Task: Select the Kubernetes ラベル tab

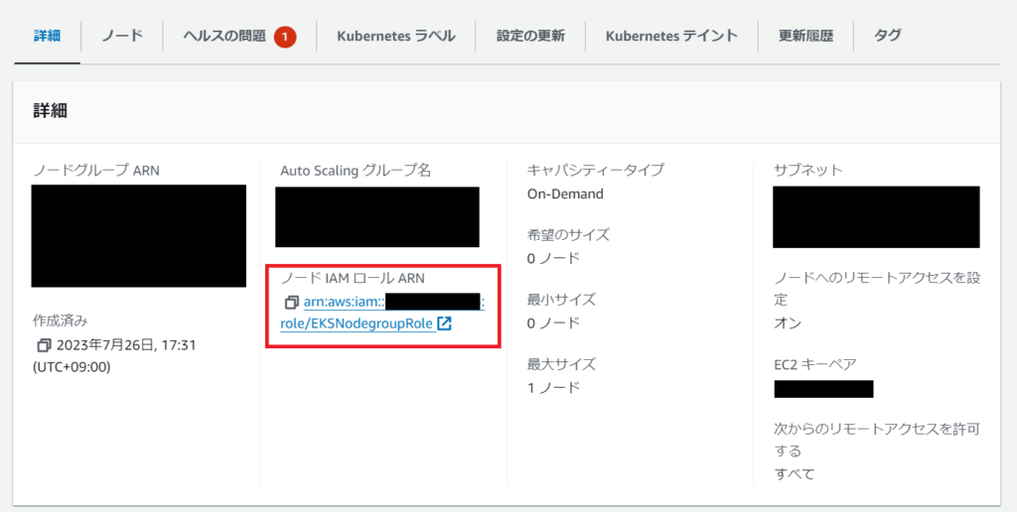Action: coord(395,36)
